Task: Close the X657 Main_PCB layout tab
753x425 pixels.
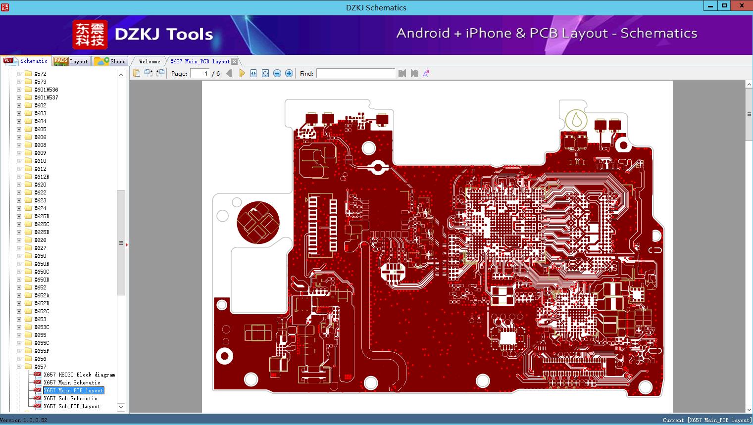Action: tap(234, 61)
